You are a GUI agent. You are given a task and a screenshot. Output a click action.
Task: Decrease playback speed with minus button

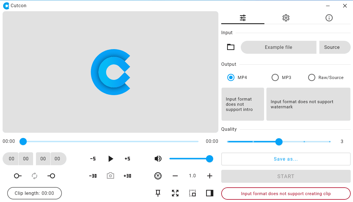click(x=175, y=176)
